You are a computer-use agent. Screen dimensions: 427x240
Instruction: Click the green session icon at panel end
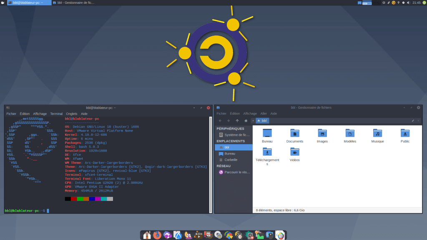tap(424, 3)
